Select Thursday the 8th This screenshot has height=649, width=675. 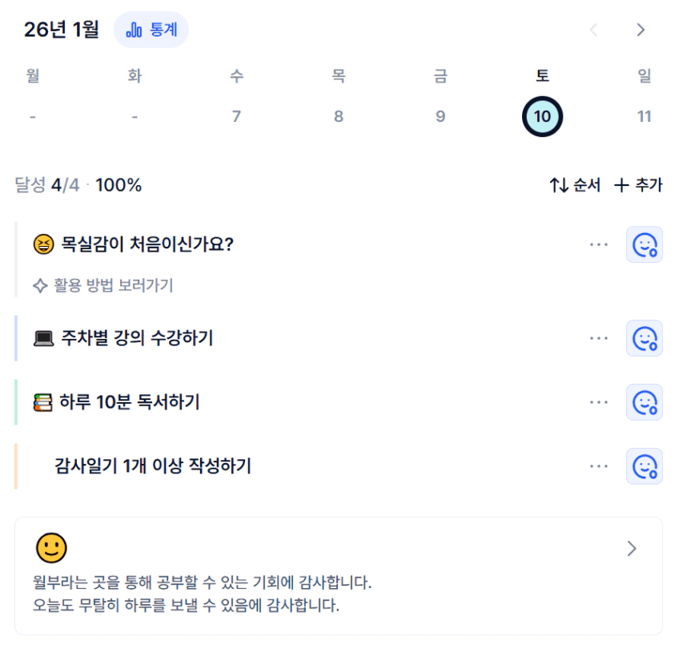(x=339, y=116)
